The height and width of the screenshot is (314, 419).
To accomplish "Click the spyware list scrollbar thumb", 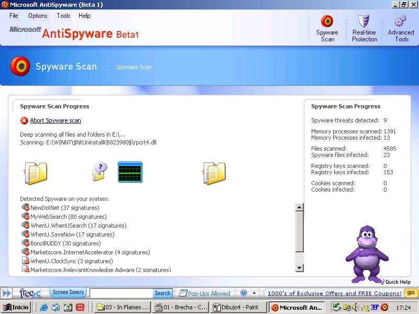I will pyautogui.click(x=299, y=231).
